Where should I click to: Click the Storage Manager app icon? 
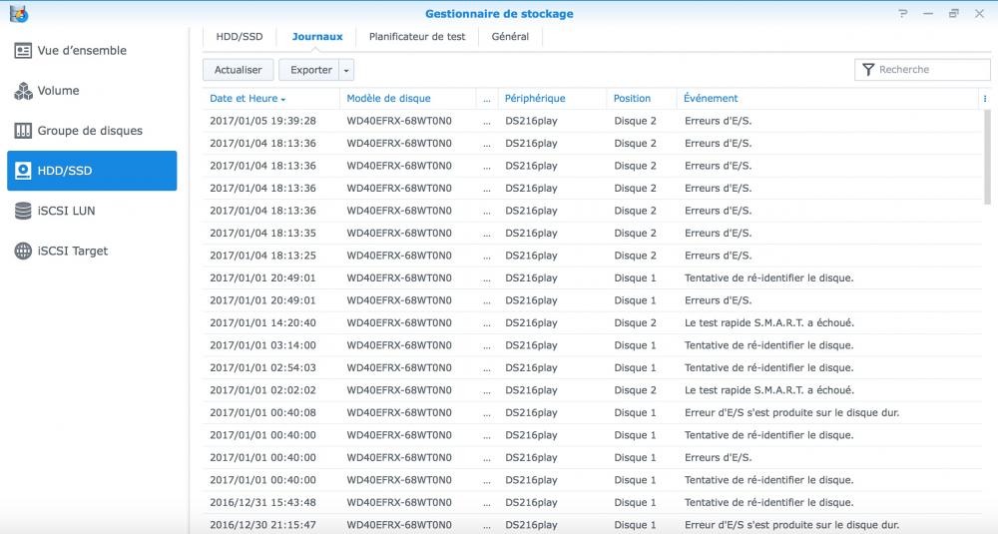point(18,13)
